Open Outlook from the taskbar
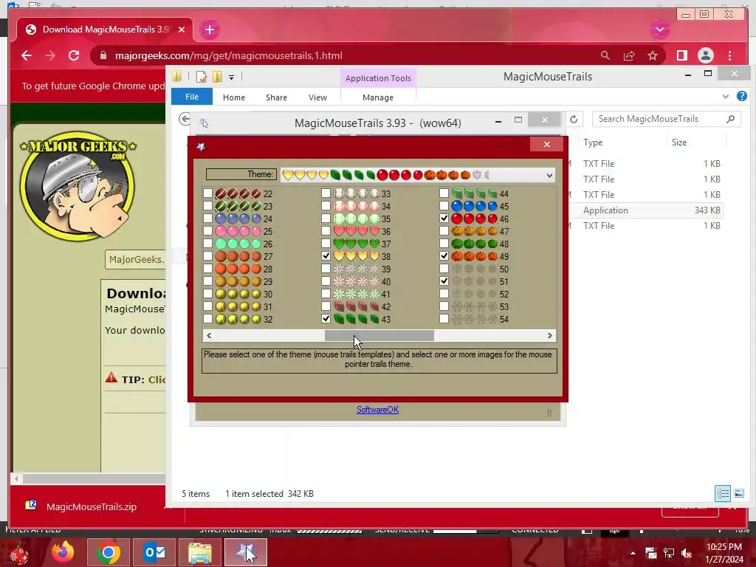The width and height of the screenshot is (756, 567). click(154, 552)
